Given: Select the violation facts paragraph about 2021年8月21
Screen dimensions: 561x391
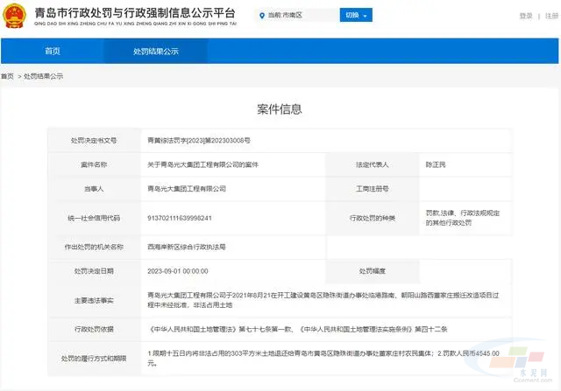Looking at the screenshot, I should (x=323, y=300).
